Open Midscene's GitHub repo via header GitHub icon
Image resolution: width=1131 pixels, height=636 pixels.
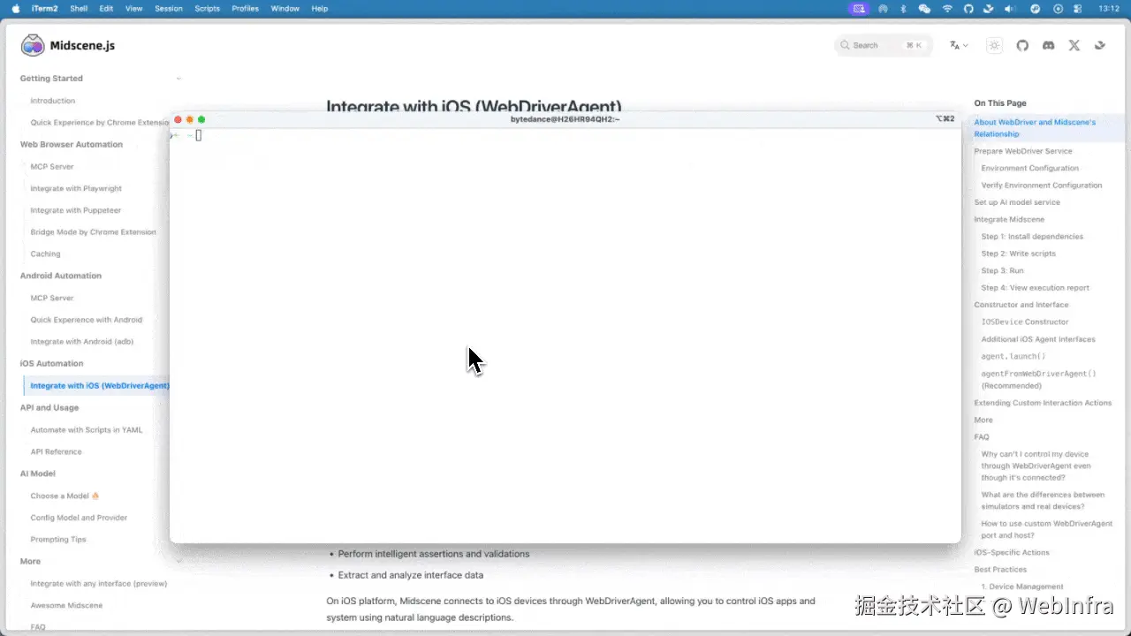1022,45
